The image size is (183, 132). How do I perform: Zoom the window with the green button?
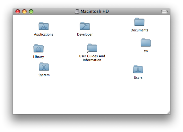point(31,12)
